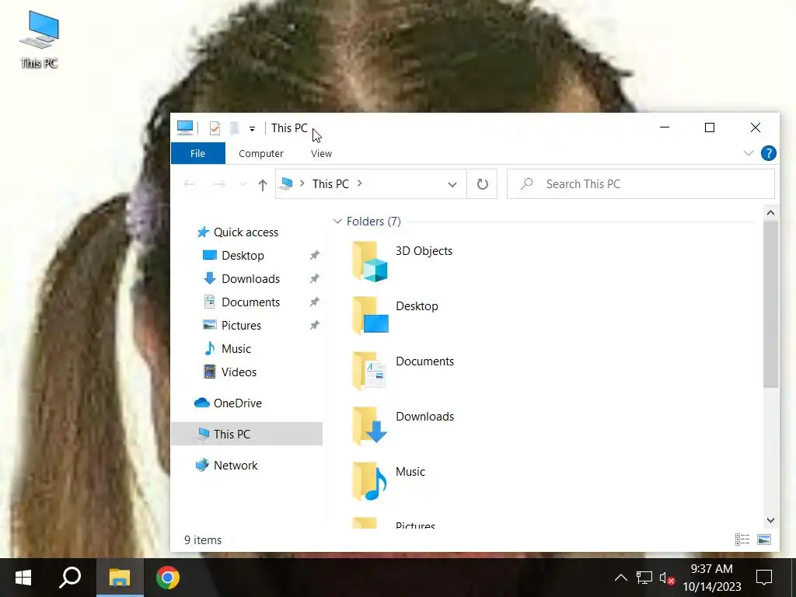796x597 pixels.
Task: Select Music in the navigation pane
Action: click(x=236, y=349)
